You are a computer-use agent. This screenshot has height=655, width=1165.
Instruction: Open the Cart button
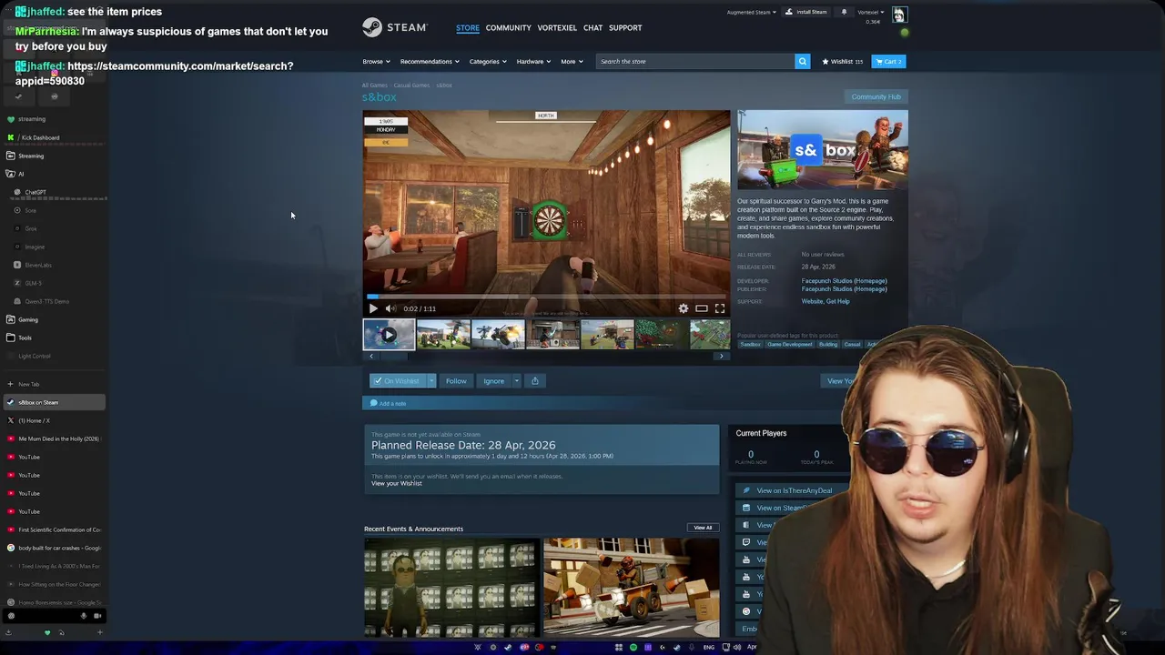[x=888, y=61]
